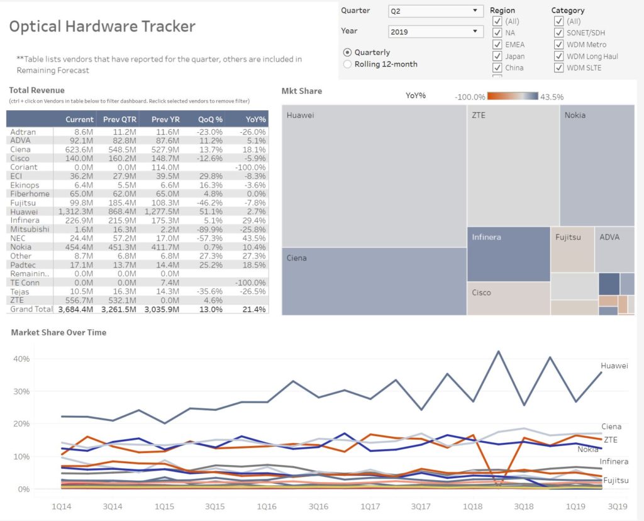Viewport: 644px width, 521px height.
Task: Click the Huawei treemap tile
Action: point(374,176)
